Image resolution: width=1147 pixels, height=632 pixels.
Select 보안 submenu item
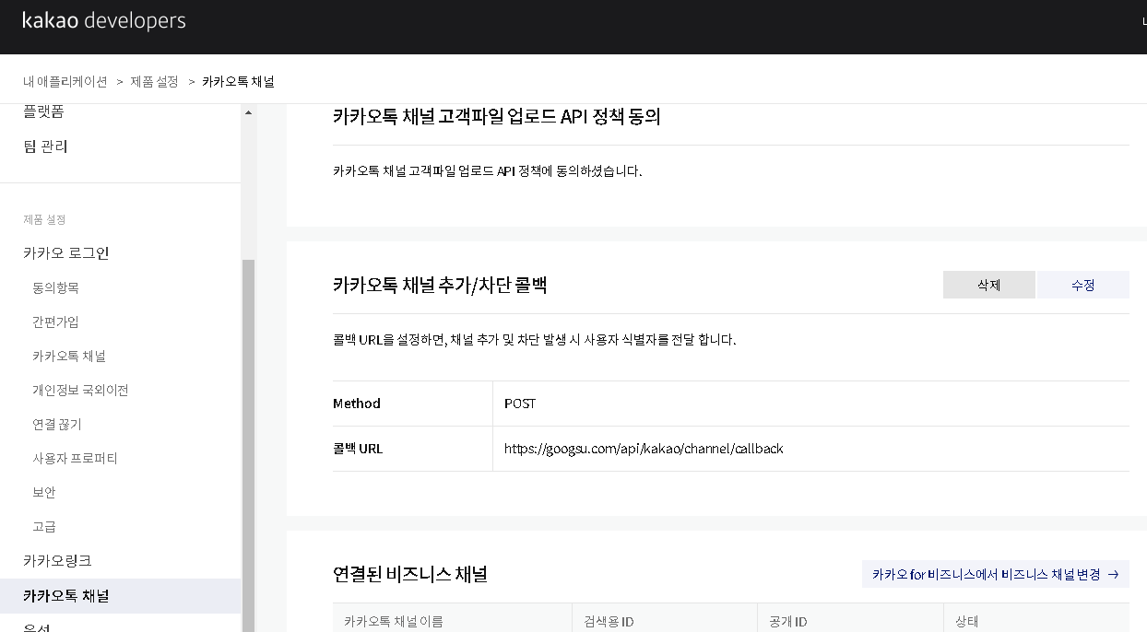tap(44, 492)
